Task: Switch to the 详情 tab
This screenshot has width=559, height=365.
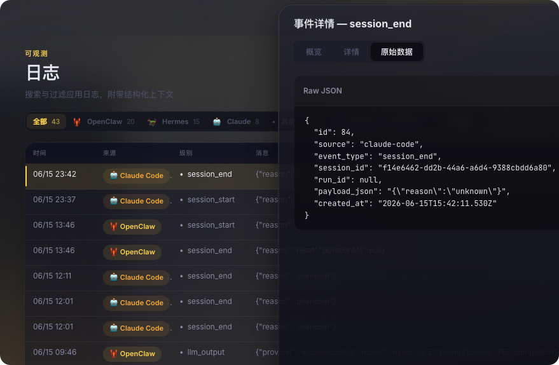Action: point(351,52)
